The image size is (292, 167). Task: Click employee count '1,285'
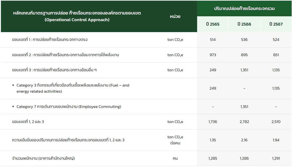[213, 158]
